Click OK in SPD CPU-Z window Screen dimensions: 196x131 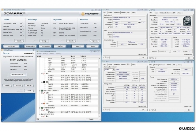(143, 110)
